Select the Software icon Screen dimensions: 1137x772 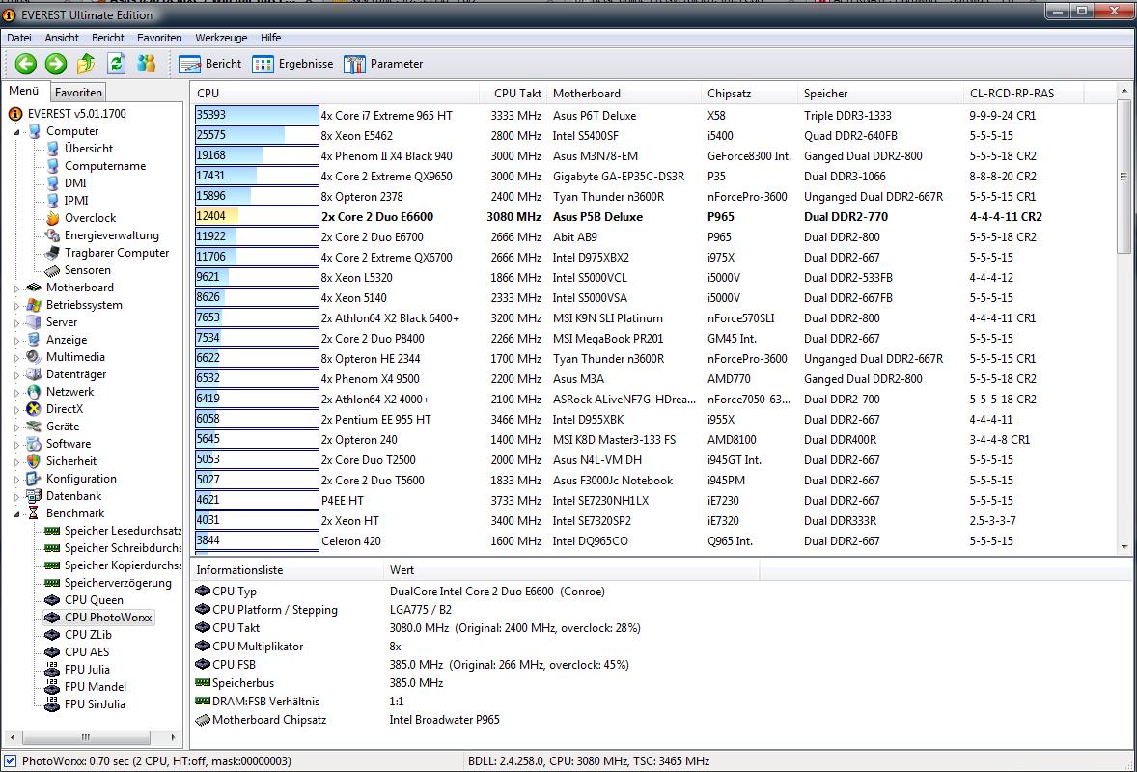click(x=34, y=444)
